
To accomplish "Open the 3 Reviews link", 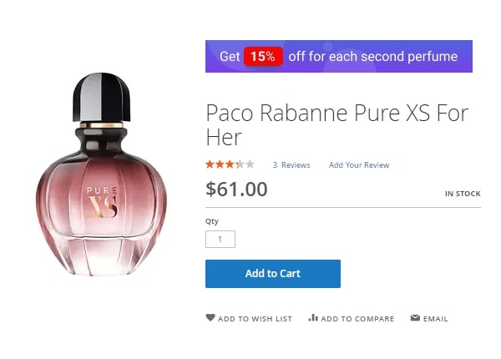I will 291,165.
